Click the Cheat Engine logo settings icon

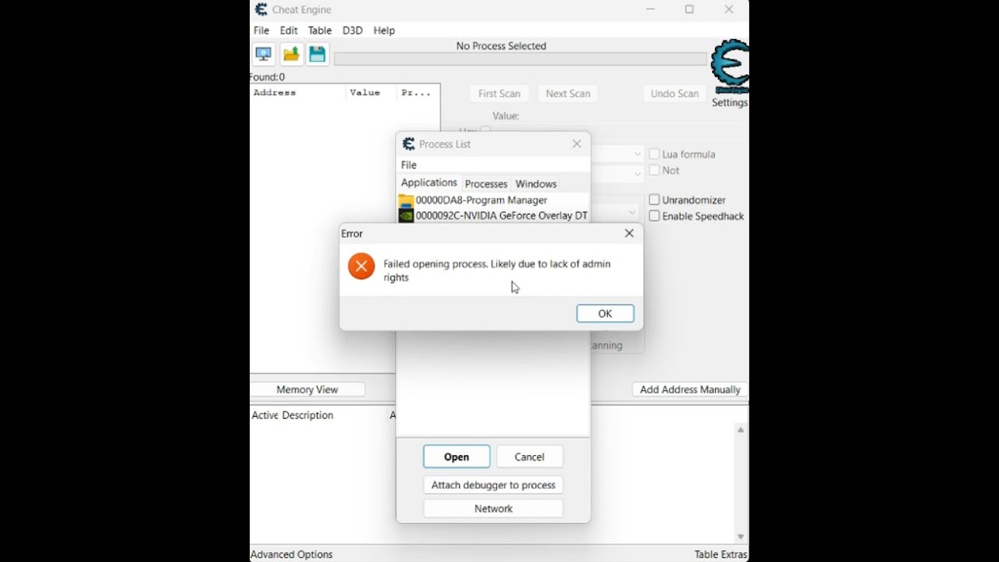[x=731, y=66]
